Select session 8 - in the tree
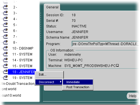The image size is (140, 105). click(15, 43)
